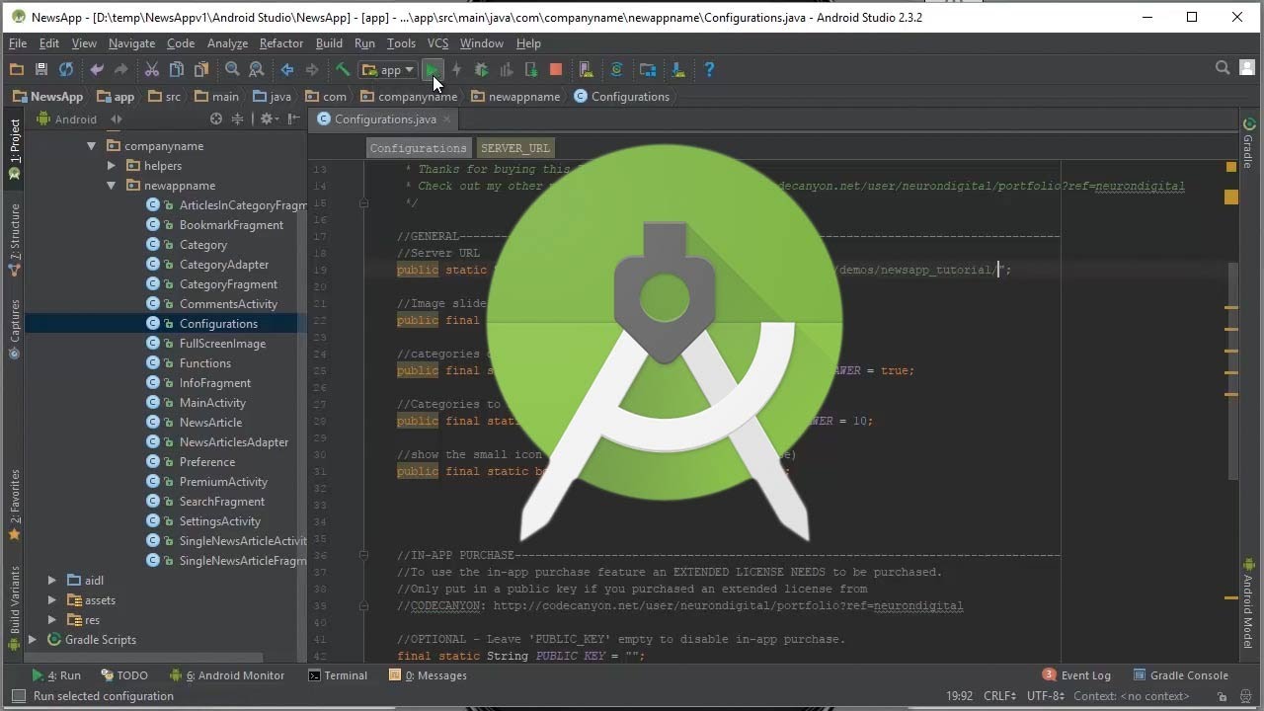Expand the aidl folder node

pos(52,581)
